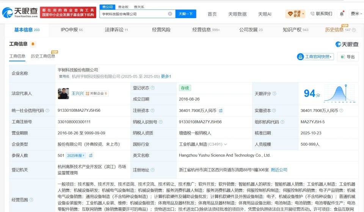Click the help icon next to 登记状态
Viewport: 364px width, 212px height.
(x=152, y=88)
